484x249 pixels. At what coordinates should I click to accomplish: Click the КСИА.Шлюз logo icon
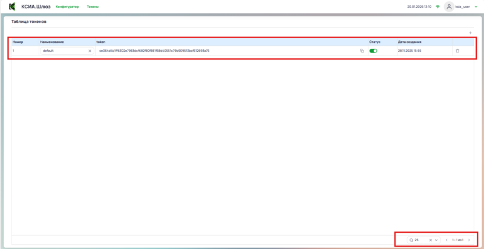(x=11, y=7)
